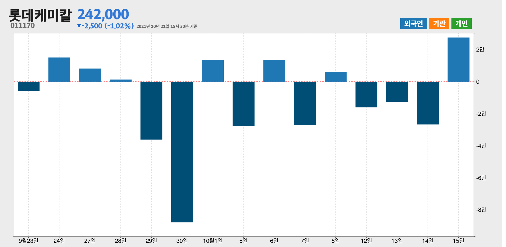The width and height of the screenshot is (506, 247).
Task: Click the negative bar for 7일
Action: [305, 103]
